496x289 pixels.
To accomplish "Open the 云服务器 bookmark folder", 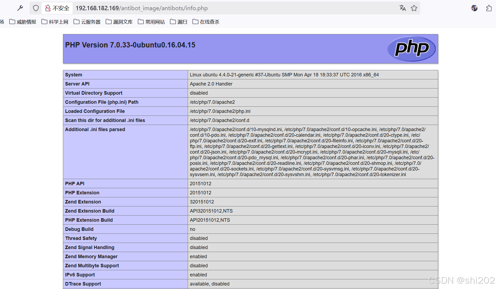I will point(87,22).
